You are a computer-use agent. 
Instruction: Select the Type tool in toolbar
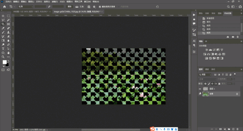(x=3, y=49)
